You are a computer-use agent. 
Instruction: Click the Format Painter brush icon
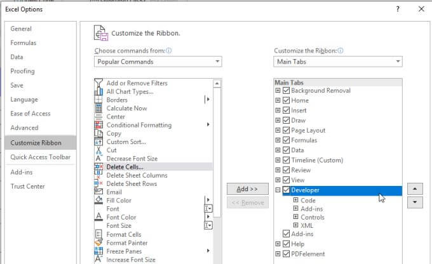98,243
